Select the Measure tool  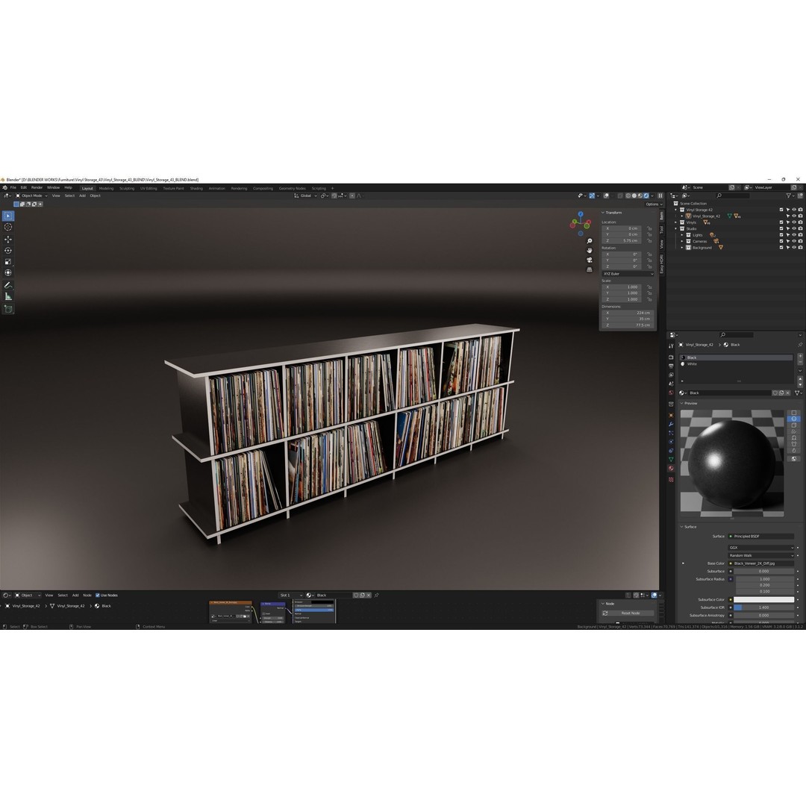coord(8,296)
